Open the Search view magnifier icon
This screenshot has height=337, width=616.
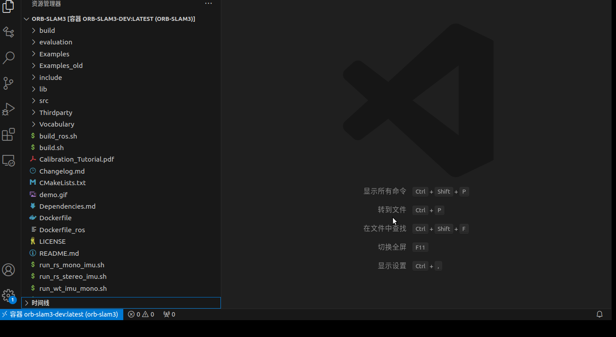(8, 58)
